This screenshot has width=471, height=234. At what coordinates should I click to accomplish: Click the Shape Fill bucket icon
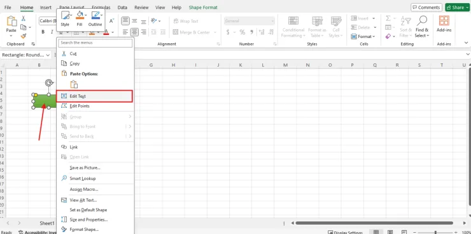click(80, 15)
